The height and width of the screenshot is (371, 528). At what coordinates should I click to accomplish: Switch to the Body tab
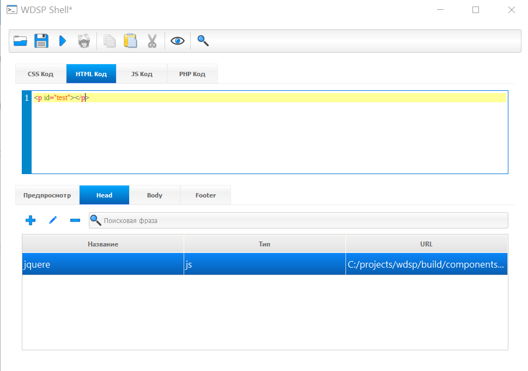click(155, 195)
